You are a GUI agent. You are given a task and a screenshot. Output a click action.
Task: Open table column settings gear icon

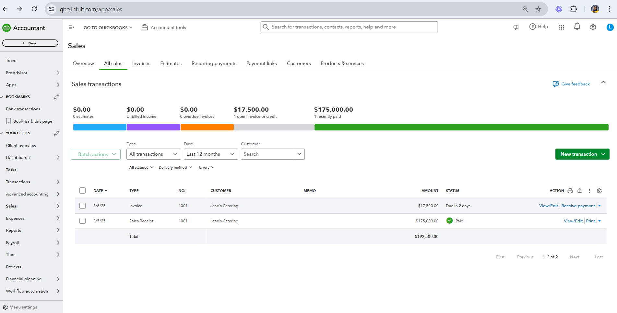[599, 191]
